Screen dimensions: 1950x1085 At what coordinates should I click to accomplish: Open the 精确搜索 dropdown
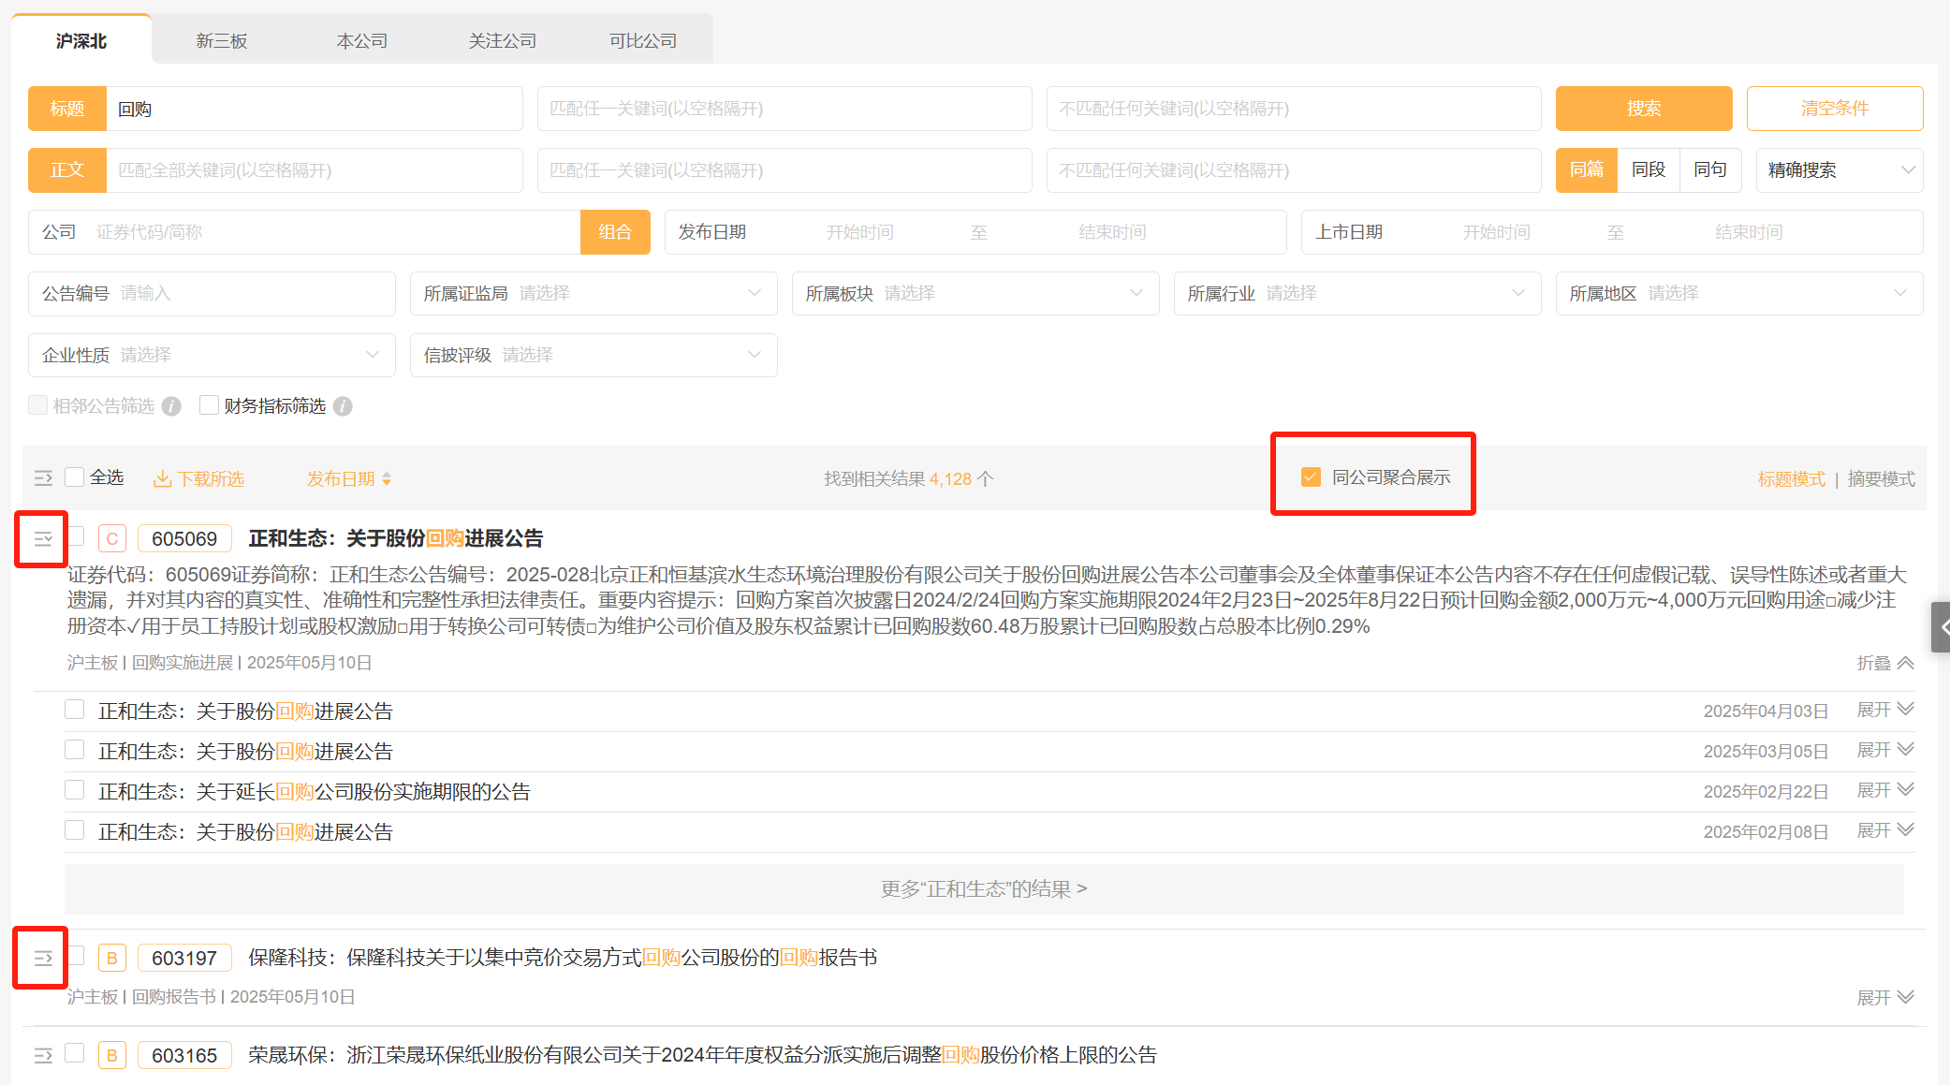(x=1840, y=170)
